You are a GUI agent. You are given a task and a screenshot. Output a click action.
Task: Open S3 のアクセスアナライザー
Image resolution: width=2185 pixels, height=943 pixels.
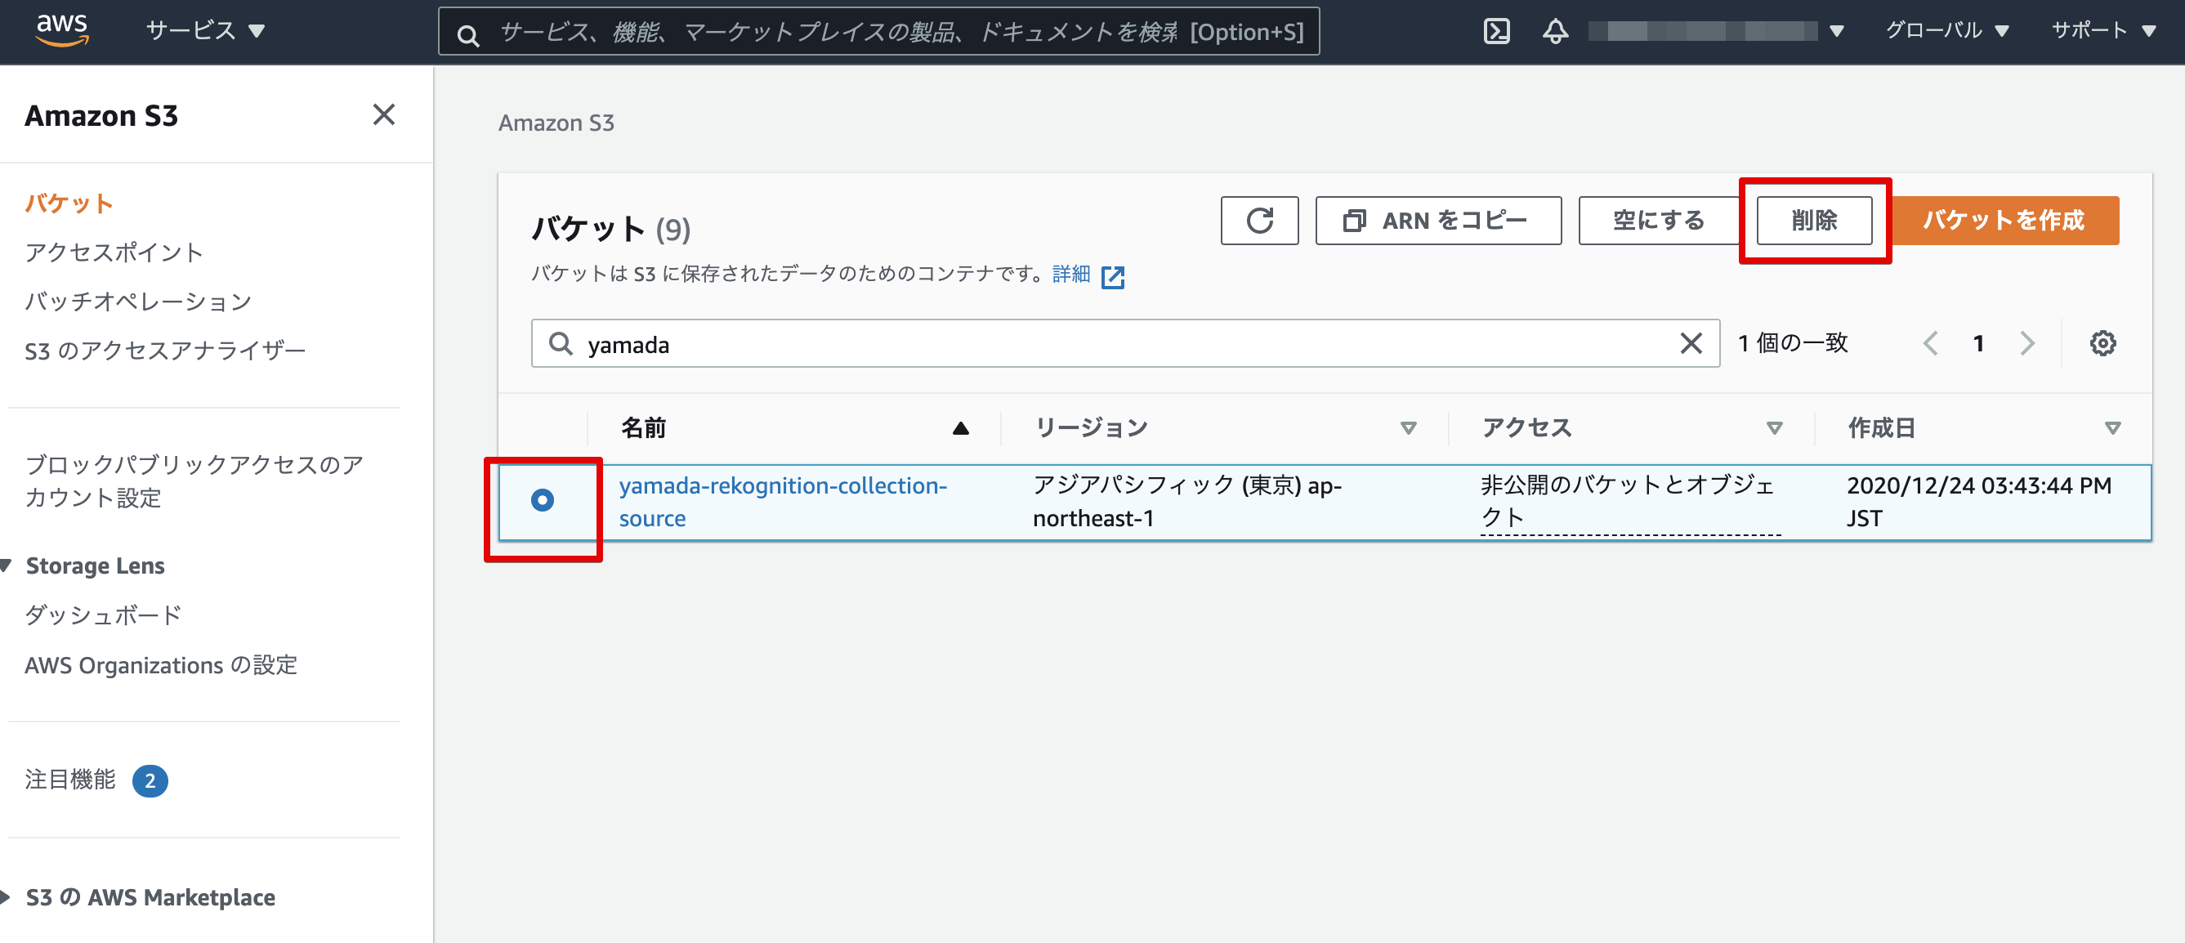(164, 351)
